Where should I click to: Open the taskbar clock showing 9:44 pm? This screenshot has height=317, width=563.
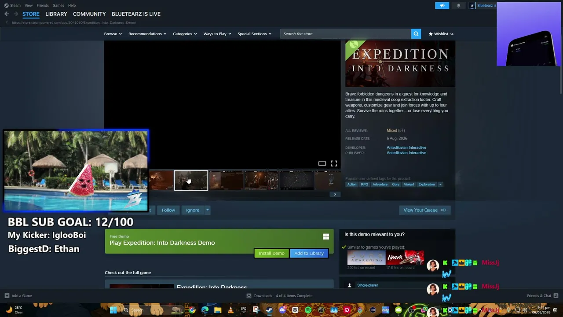pos(541,310)
